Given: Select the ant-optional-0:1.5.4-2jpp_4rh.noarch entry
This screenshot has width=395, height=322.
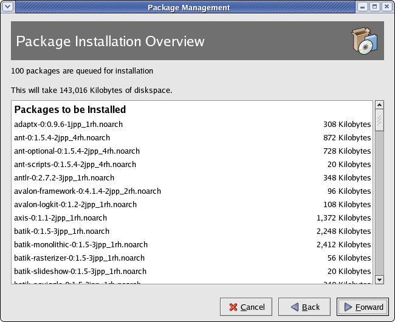Looking at the screenshot, I should pos(77,151).
